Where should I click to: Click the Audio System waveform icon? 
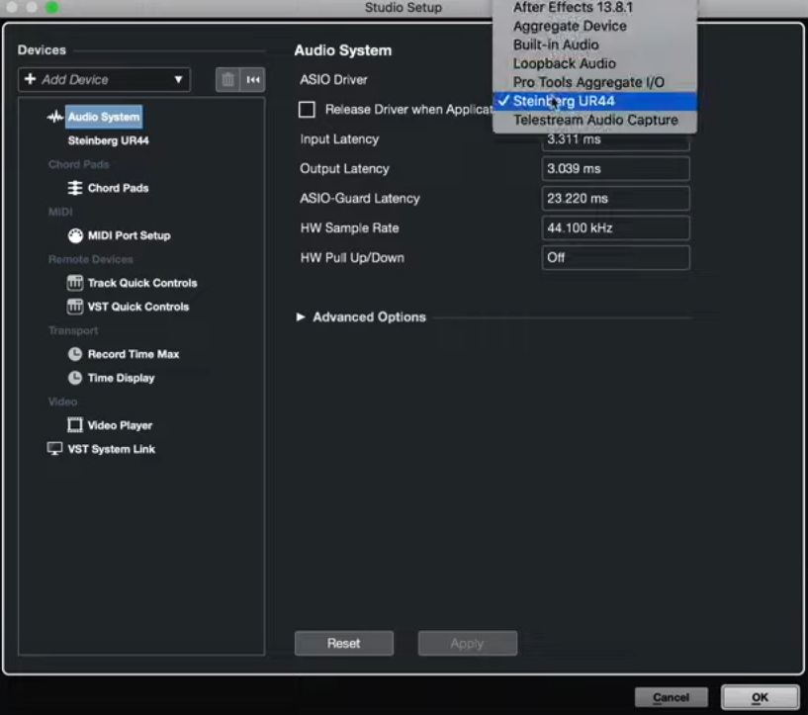[x=54, y=117]
